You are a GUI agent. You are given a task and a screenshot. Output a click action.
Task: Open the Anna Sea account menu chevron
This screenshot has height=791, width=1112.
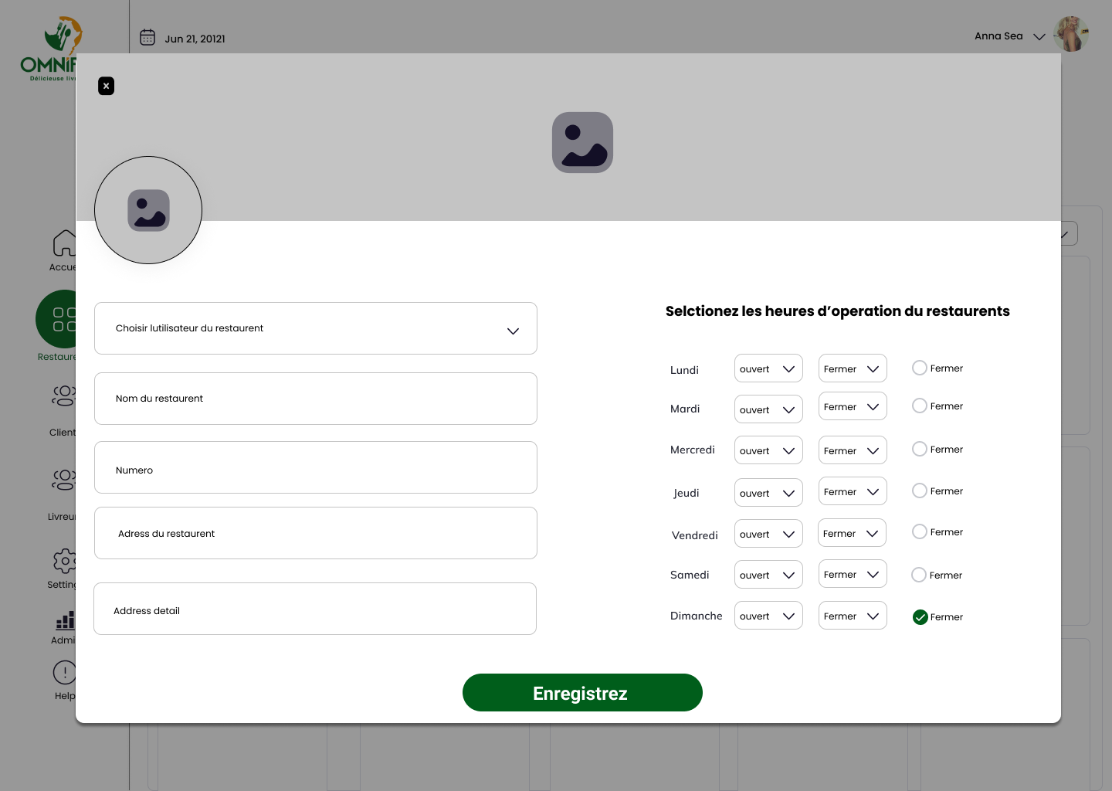[1039, 36]
